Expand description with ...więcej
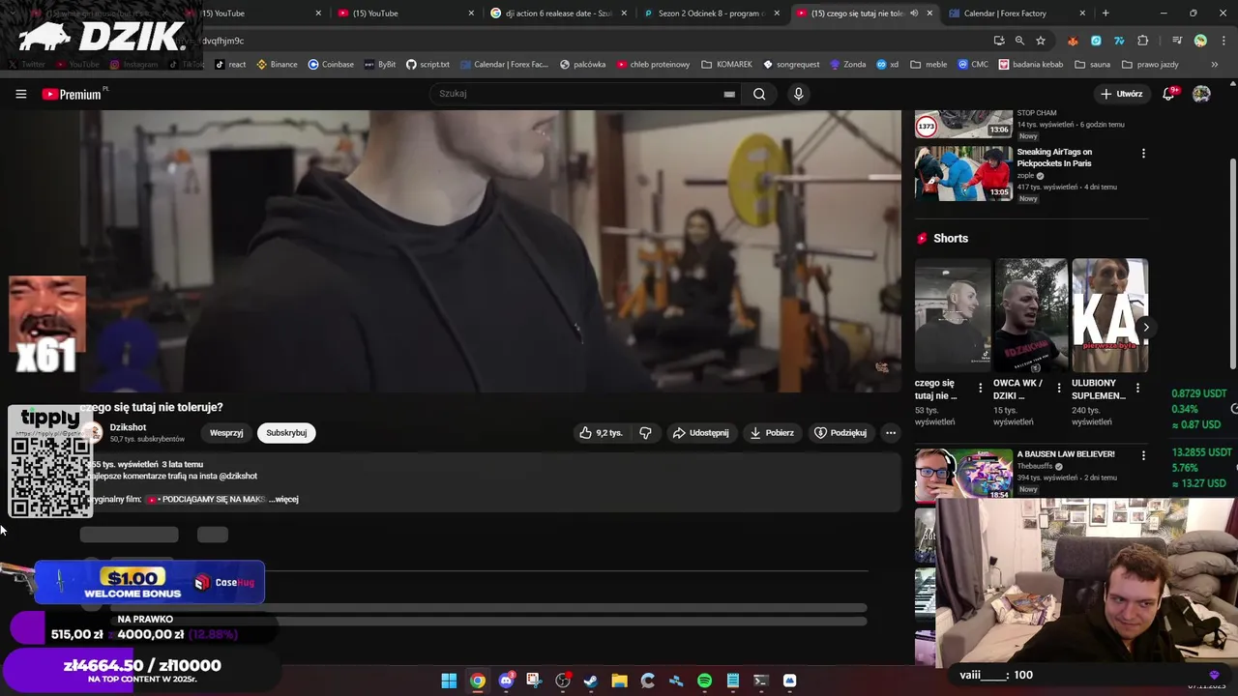1238x696 pixels. (283, 499)
